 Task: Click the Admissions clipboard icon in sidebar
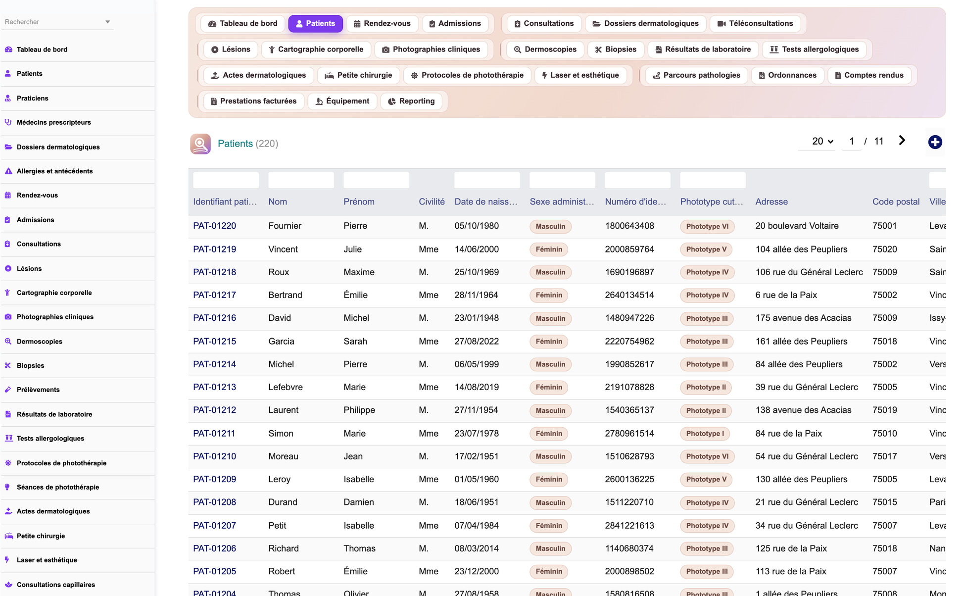[8, 220]
